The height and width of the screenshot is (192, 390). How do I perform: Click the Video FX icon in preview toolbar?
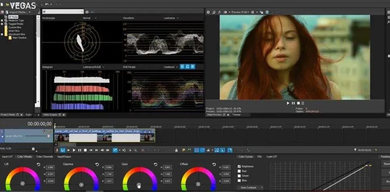pyautogui.click(x=220, y=12)
